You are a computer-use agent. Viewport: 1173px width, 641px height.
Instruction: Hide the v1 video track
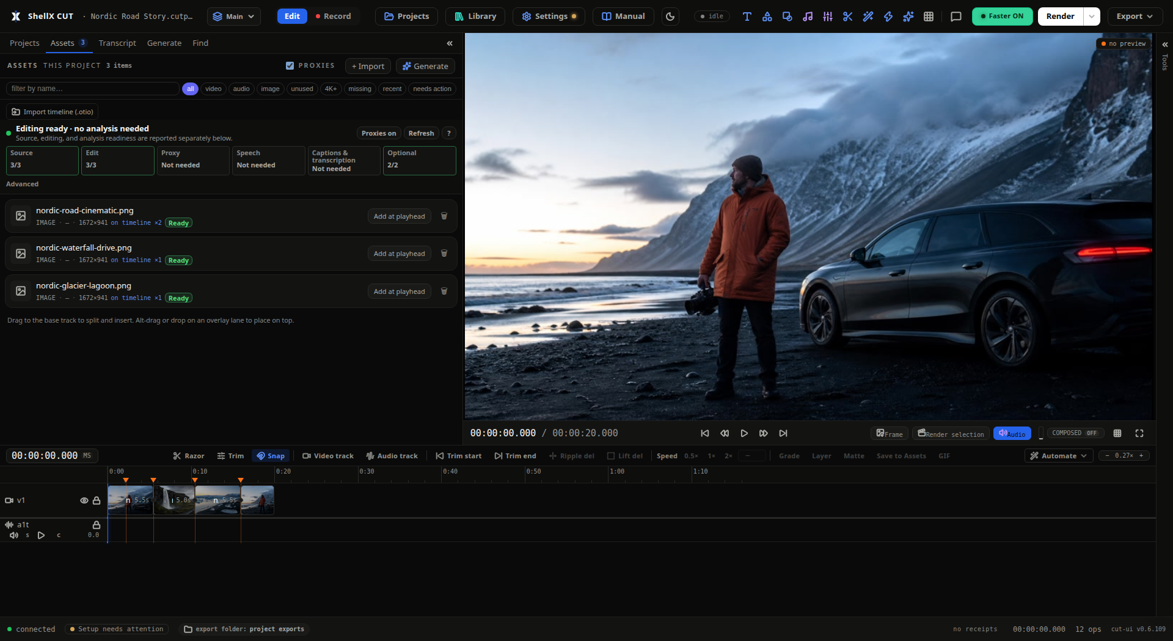[84, 500]
